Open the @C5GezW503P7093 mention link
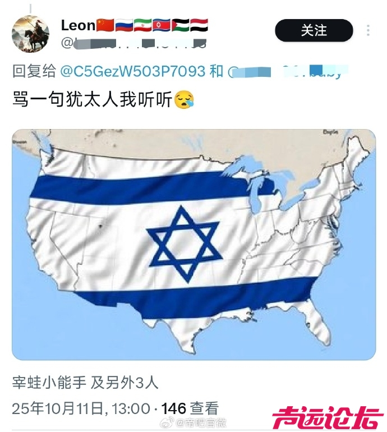 (132, 71)
